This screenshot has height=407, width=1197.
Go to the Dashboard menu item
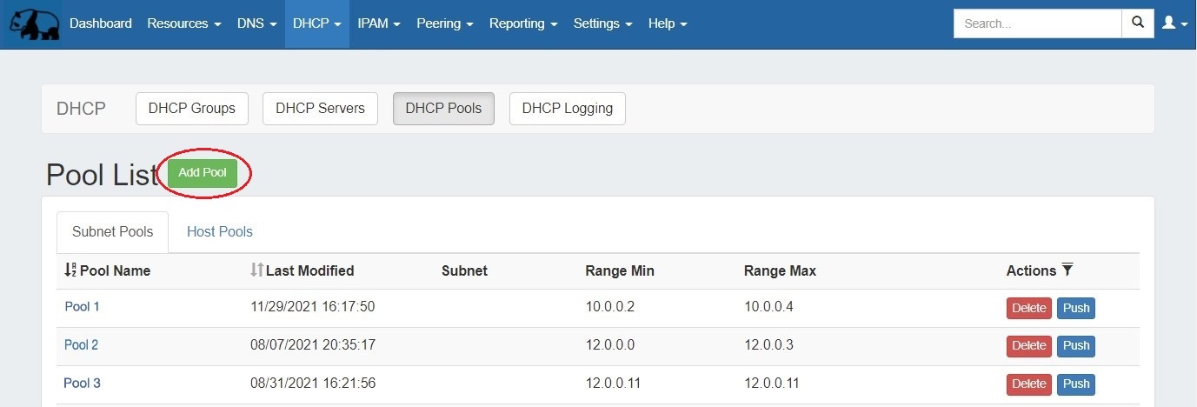click(101, 23)
